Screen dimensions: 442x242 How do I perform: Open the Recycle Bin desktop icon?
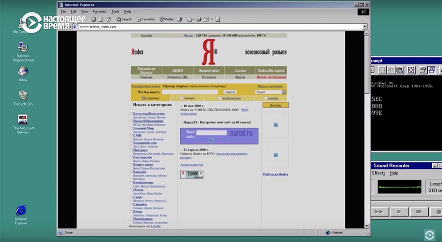(x=23, y=98)
